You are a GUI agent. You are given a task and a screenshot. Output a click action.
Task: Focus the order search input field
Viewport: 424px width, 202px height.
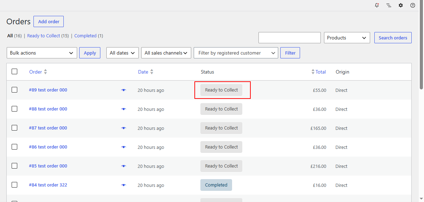[x=289, y=38]
